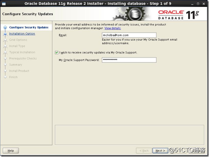Click the empty message area at bottom
The height and width of the screenshot is (157, 209).
(x=129, y=135)
